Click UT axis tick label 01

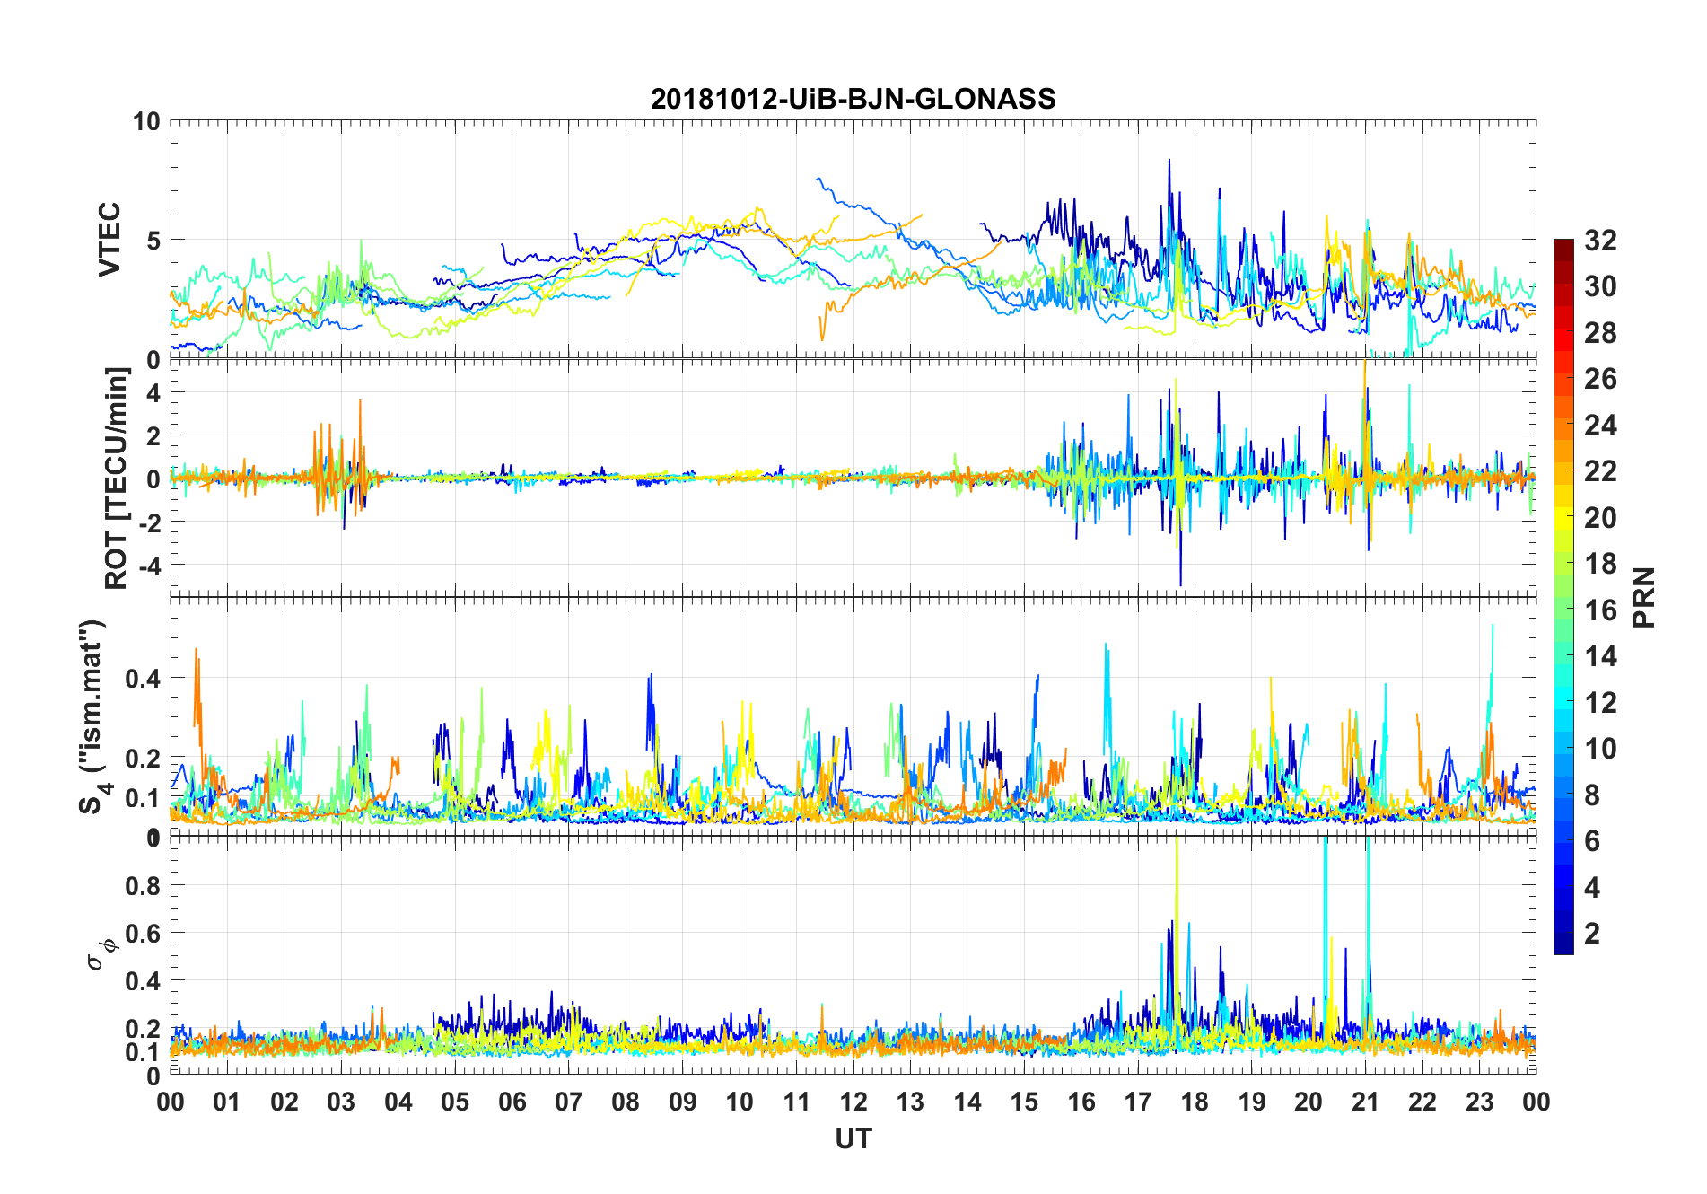pos(227,1102)
